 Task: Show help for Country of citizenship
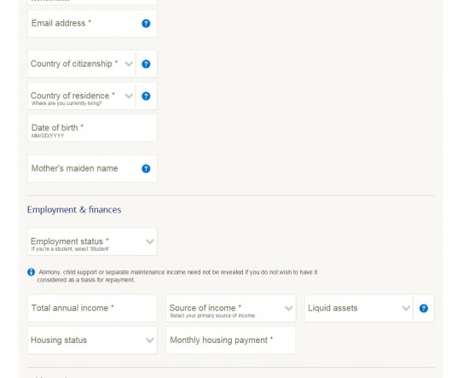click(146, 64)
